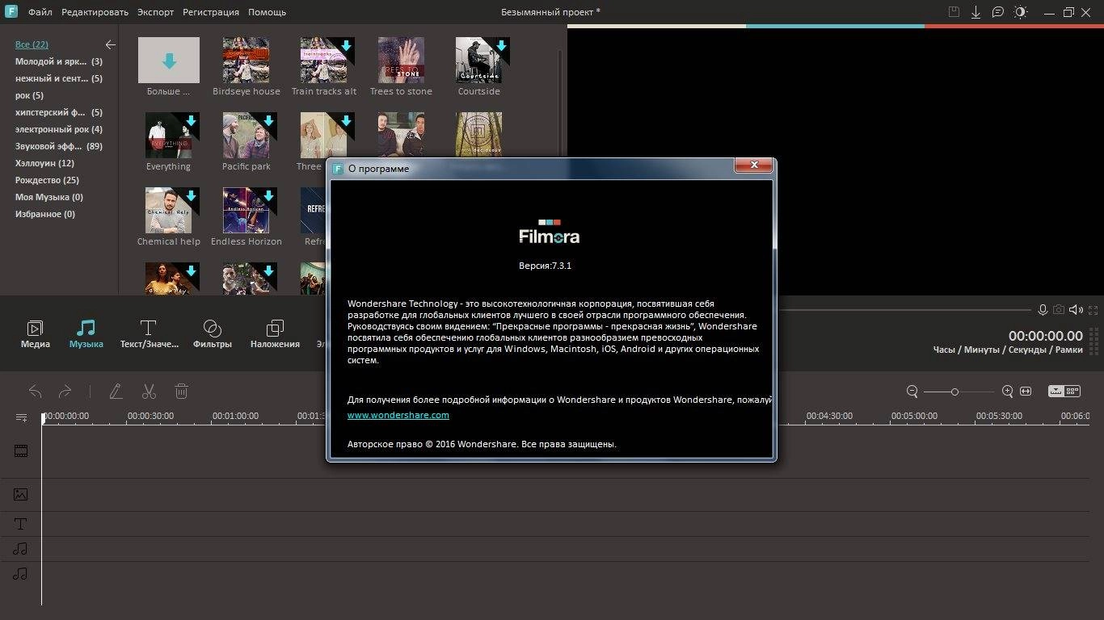Screen dimensions: 1104x620
Task: Select the second music track note icon
Action: click(21, 574)
